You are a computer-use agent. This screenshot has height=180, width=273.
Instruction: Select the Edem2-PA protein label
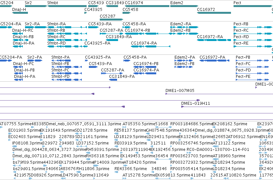click(x=185, y=57)
